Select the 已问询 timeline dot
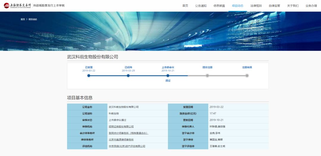The image size is (321, 156). click(x=128, y=76)
